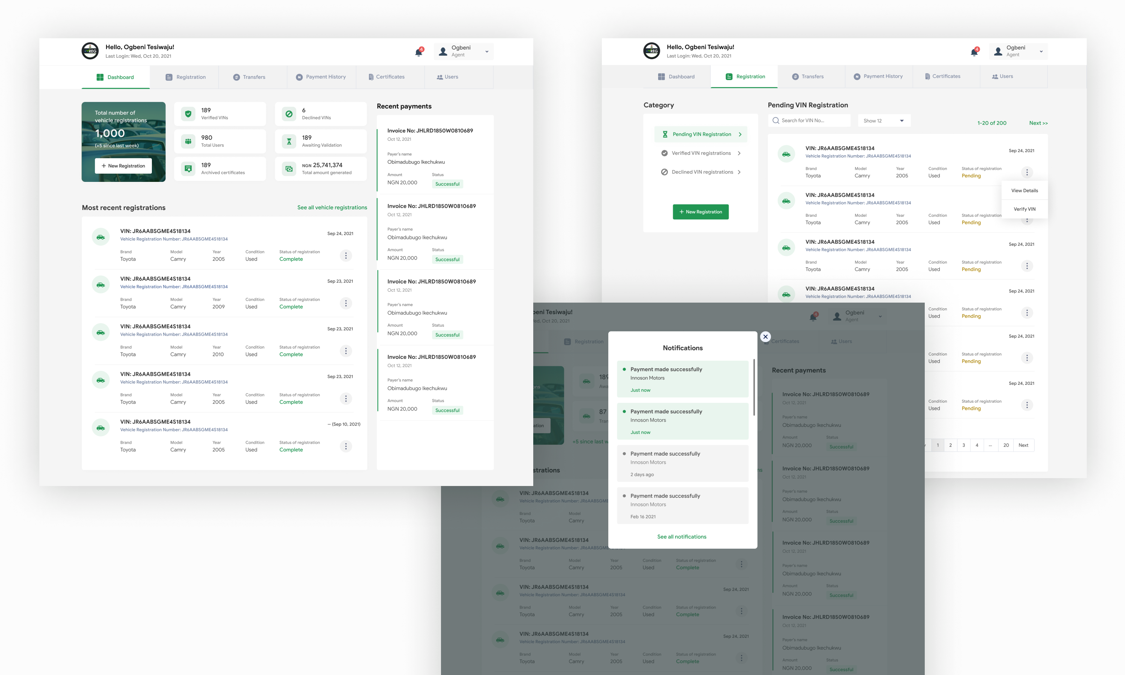Click Awaiting Validation hourglass icon

[289, 141]
